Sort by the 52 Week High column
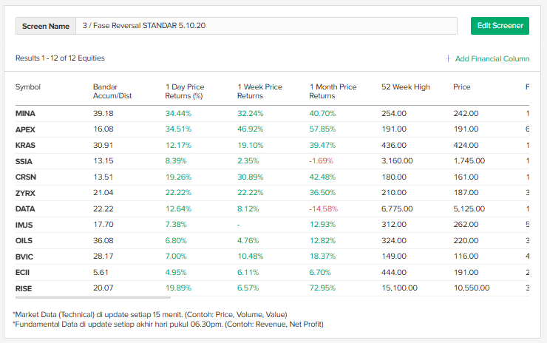Viewport: 547px width, 343px height. point(405,87)
